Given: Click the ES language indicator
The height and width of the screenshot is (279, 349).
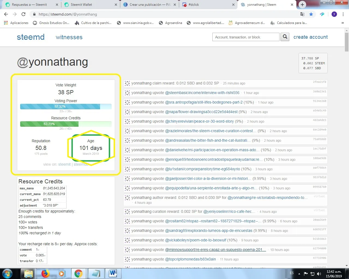Looking at the screenshot, I should point(292,273).
